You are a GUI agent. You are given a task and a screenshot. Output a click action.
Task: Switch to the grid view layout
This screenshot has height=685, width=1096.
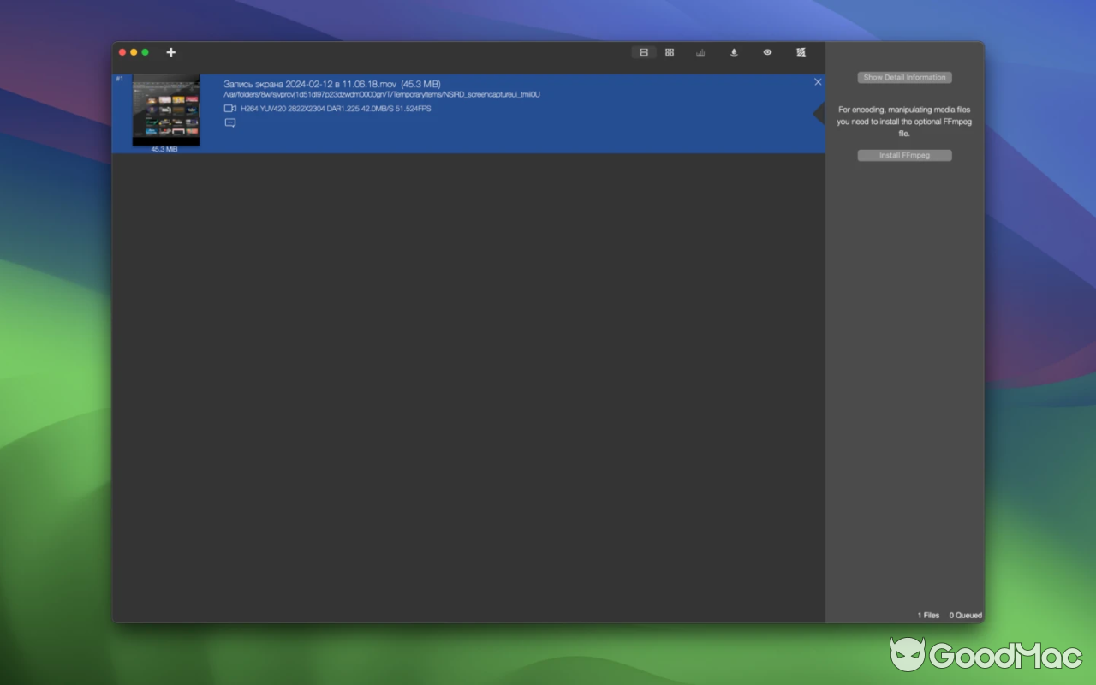coord(669,52)
